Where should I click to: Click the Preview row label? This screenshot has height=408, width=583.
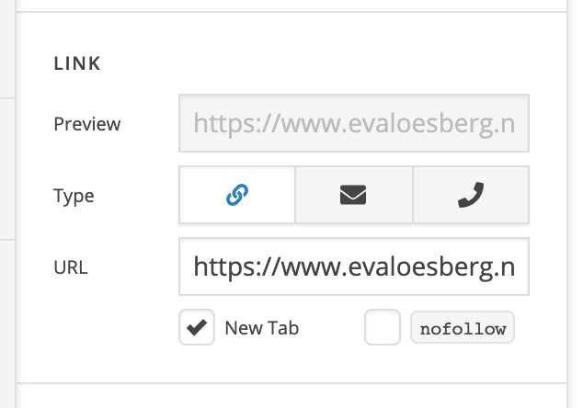click(x=87, y=124)
